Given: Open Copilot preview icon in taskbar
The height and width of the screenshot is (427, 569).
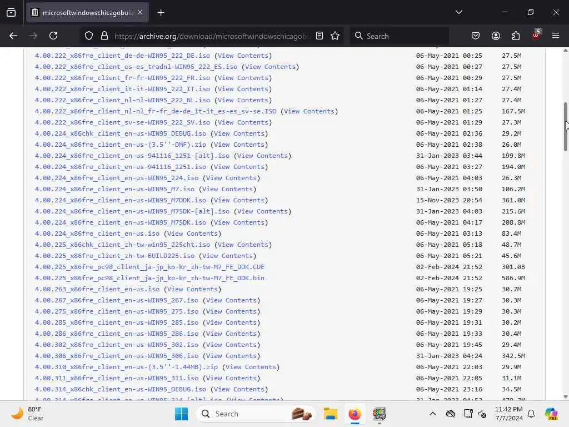Looking at the screenshot, I should [551, 414].
